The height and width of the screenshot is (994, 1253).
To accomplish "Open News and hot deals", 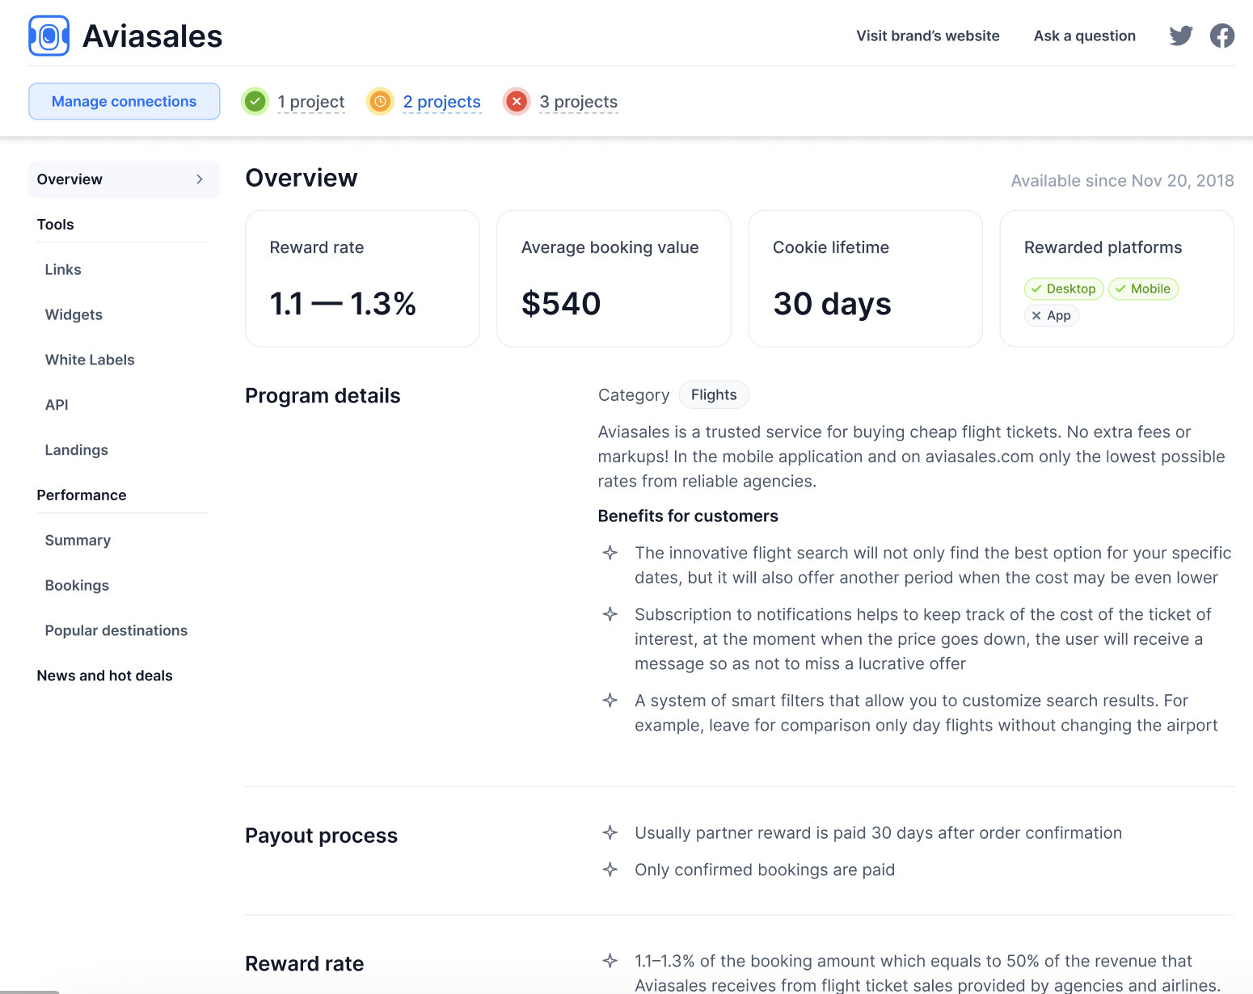I will [105, 676].
